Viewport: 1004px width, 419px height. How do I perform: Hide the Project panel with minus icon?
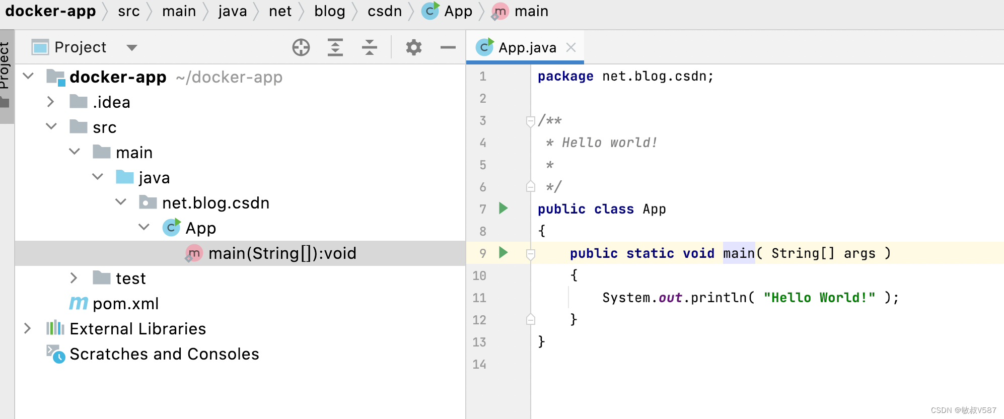tap(448, 47)
